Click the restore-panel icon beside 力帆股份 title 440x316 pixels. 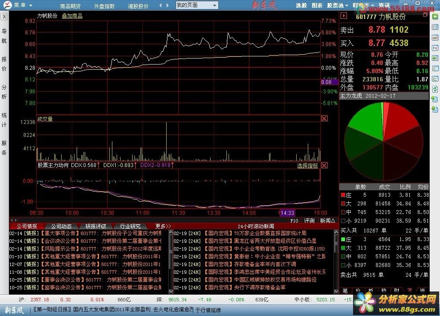click(x=425, y=15)
